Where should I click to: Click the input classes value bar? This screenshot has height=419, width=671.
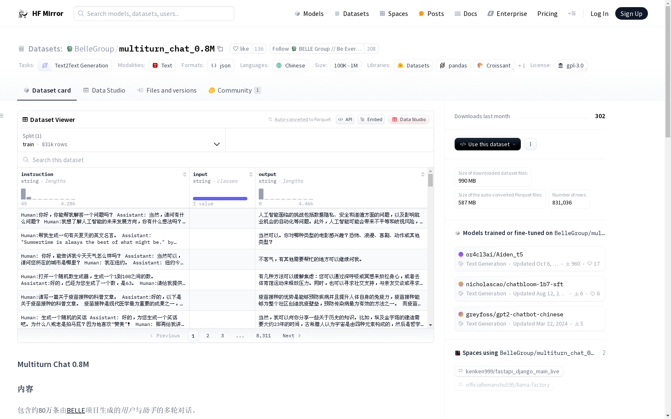pyautogui.click(x=220, y=199)
